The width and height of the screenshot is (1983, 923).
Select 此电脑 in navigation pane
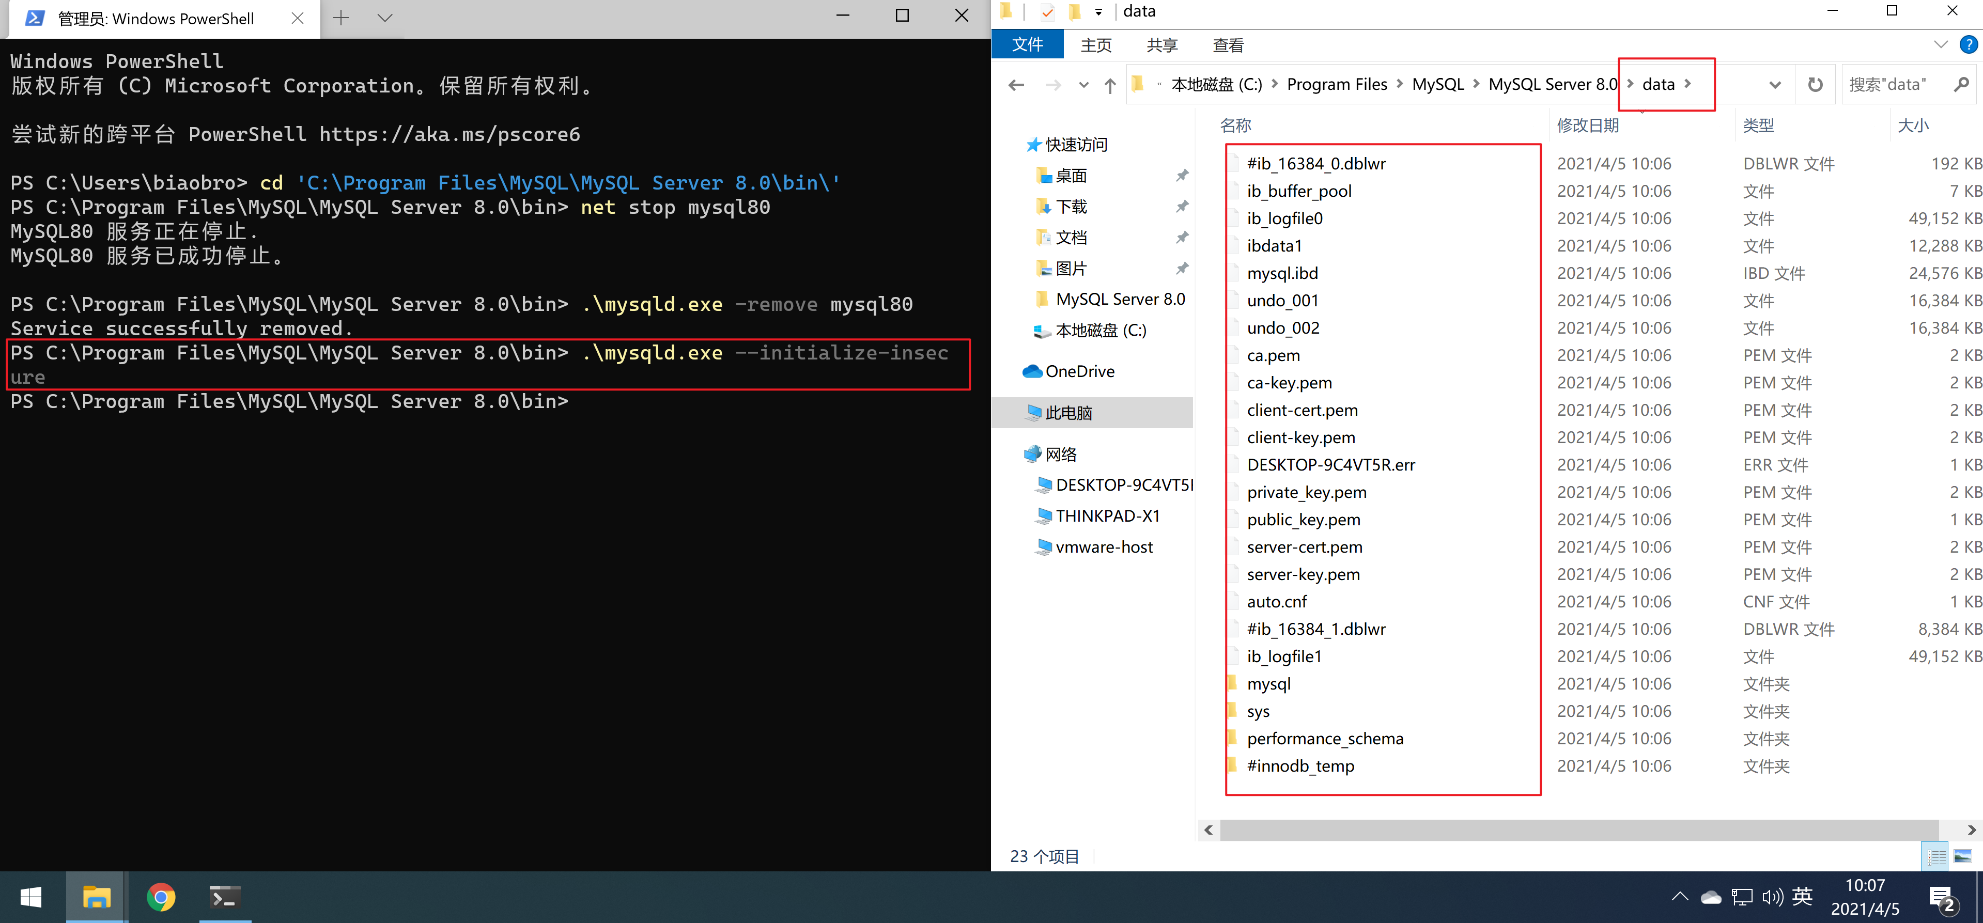pyautogui.click(x=1068, y=413)
